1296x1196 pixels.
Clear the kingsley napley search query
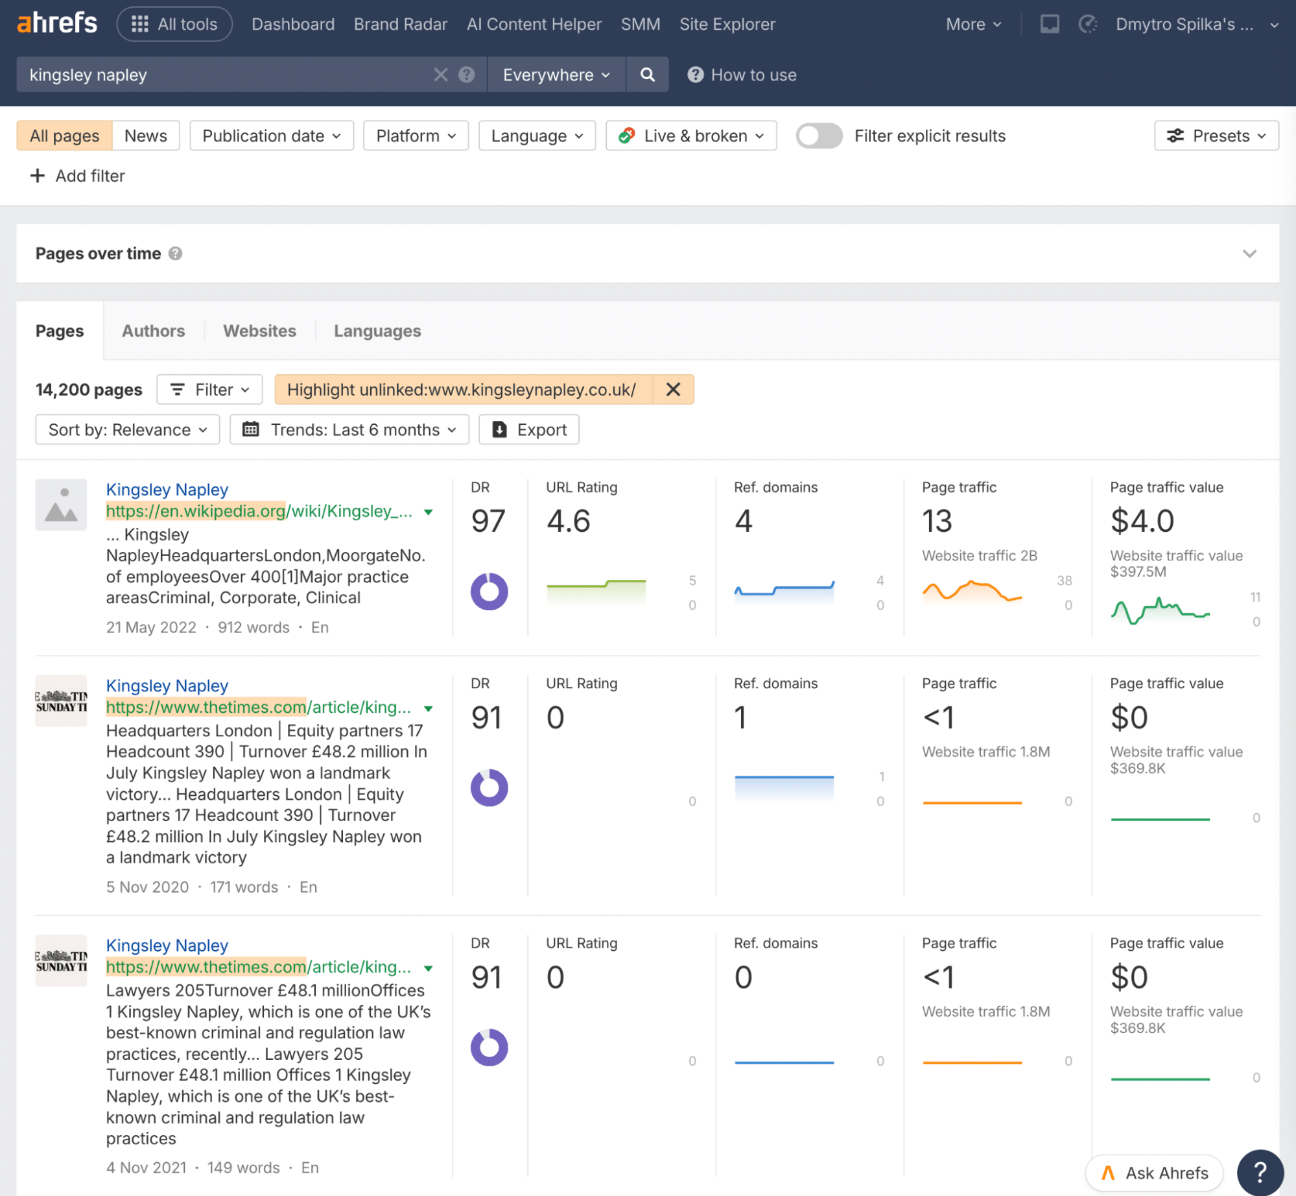(x=441, y=75)
